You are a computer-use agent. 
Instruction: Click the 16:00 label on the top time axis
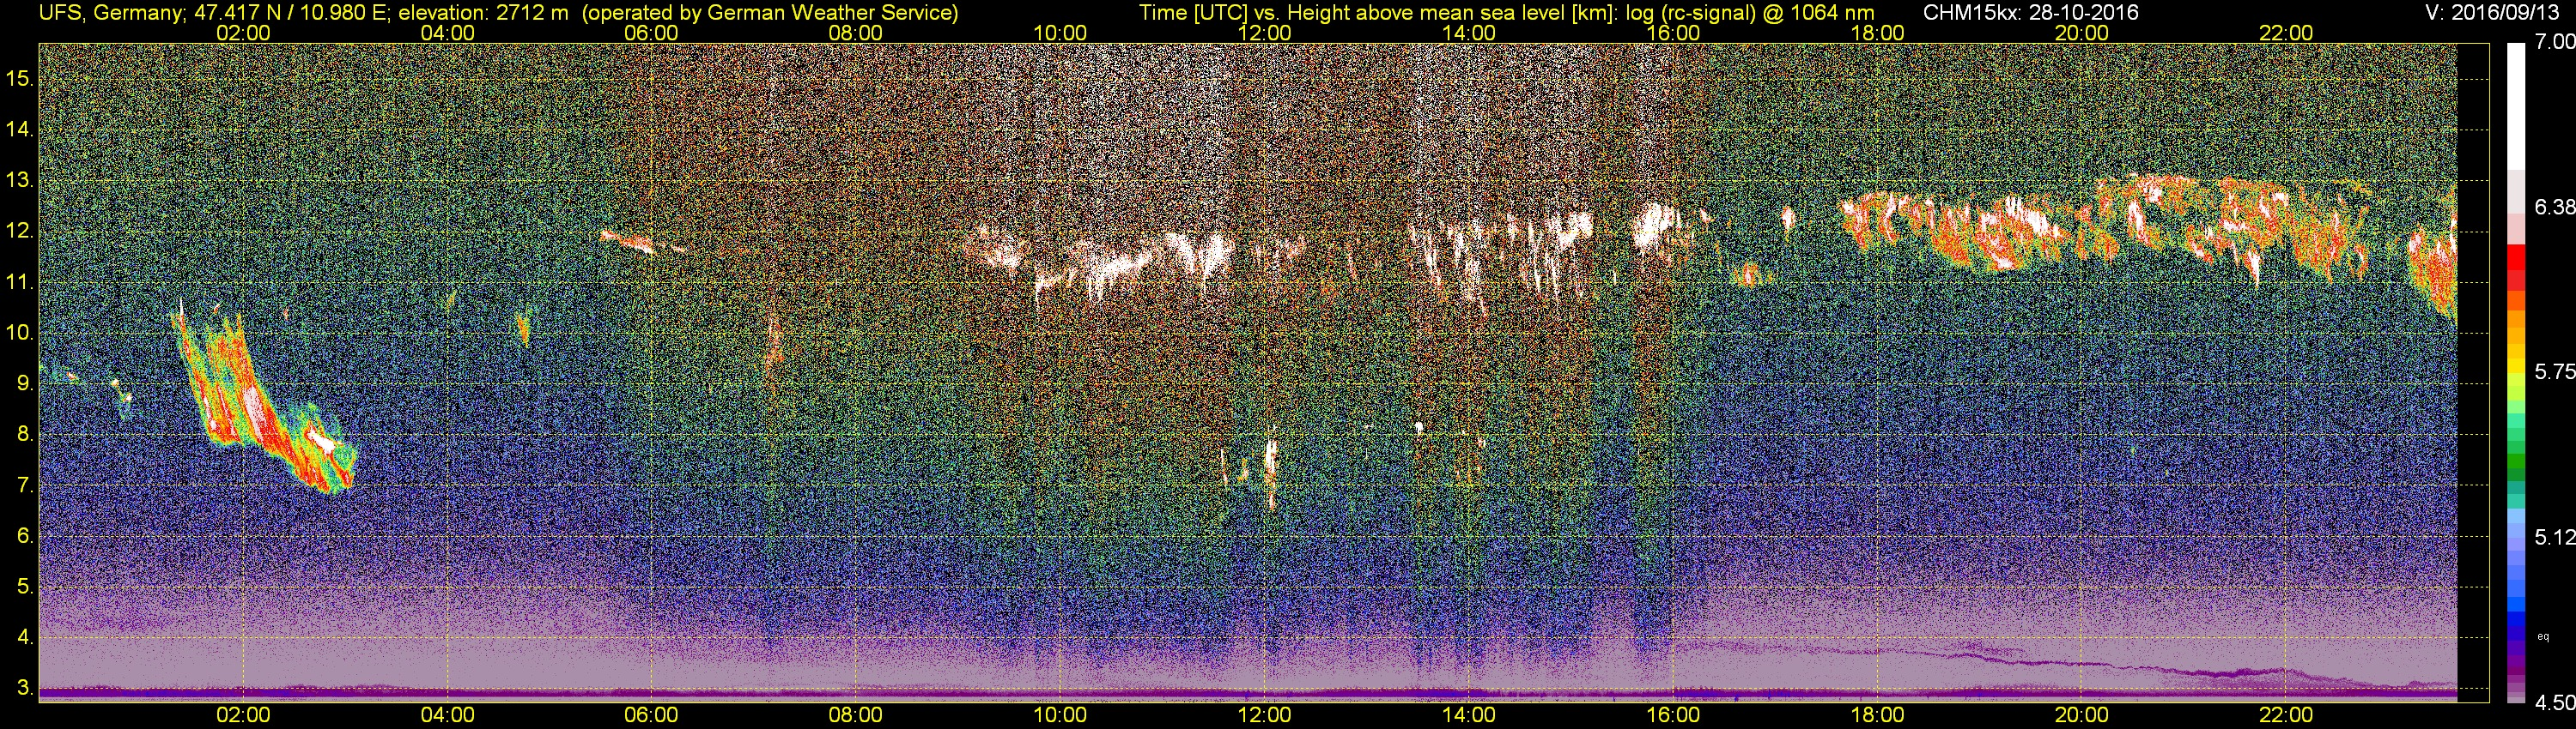point(1673,33)
